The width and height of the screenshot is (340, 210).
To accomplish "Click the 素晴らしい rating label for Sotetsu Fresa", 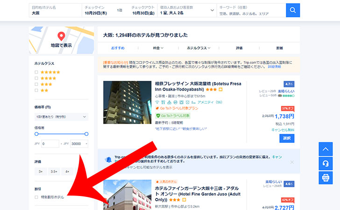I will click(286, 91).
